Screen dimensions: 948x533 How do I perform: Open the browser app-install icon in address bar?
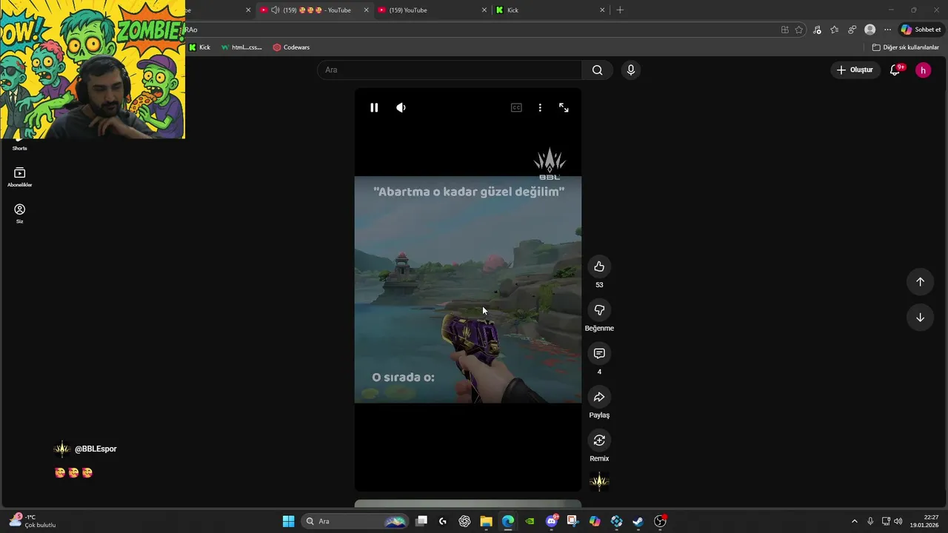pyautogui.click(x=785, y=30)
